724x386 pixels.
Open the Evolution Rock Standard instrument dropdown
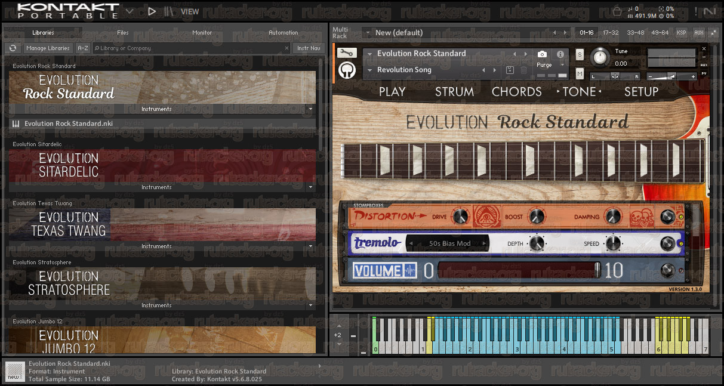[369, 54]
